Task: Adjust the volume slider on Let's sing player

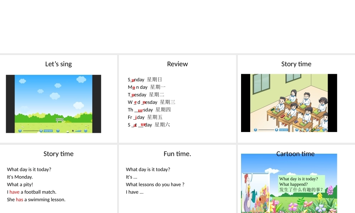Action: [x=78, y=131]
